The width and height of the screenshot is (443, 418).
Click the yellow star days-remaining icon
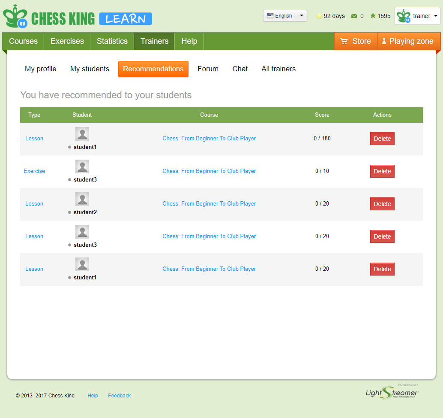click(319, 16)
